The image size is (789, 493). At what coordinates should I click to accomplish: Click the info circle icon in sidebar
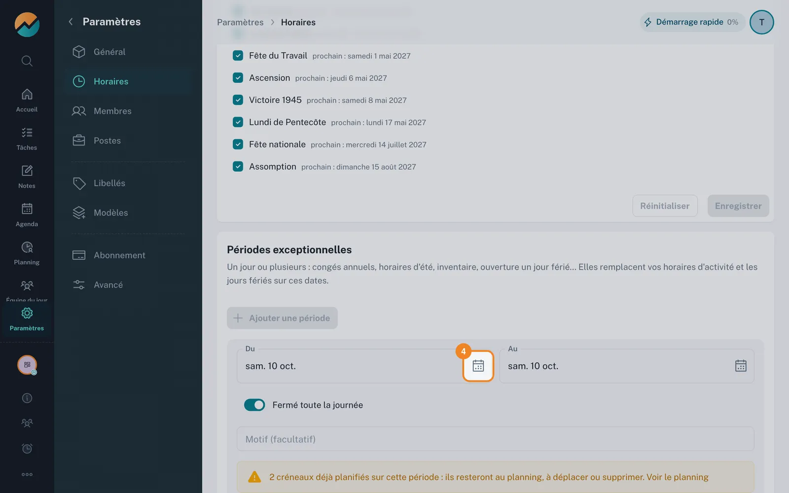[27, 398]
